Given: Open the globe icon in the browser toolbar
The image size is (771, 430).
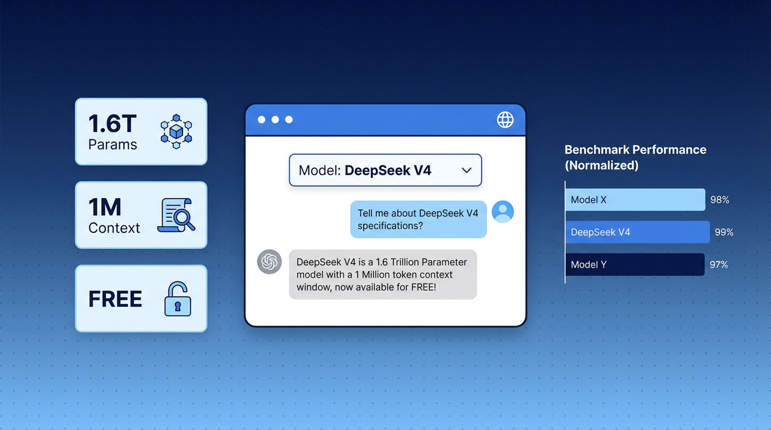Looking at the screenshot, I should 505,119.
